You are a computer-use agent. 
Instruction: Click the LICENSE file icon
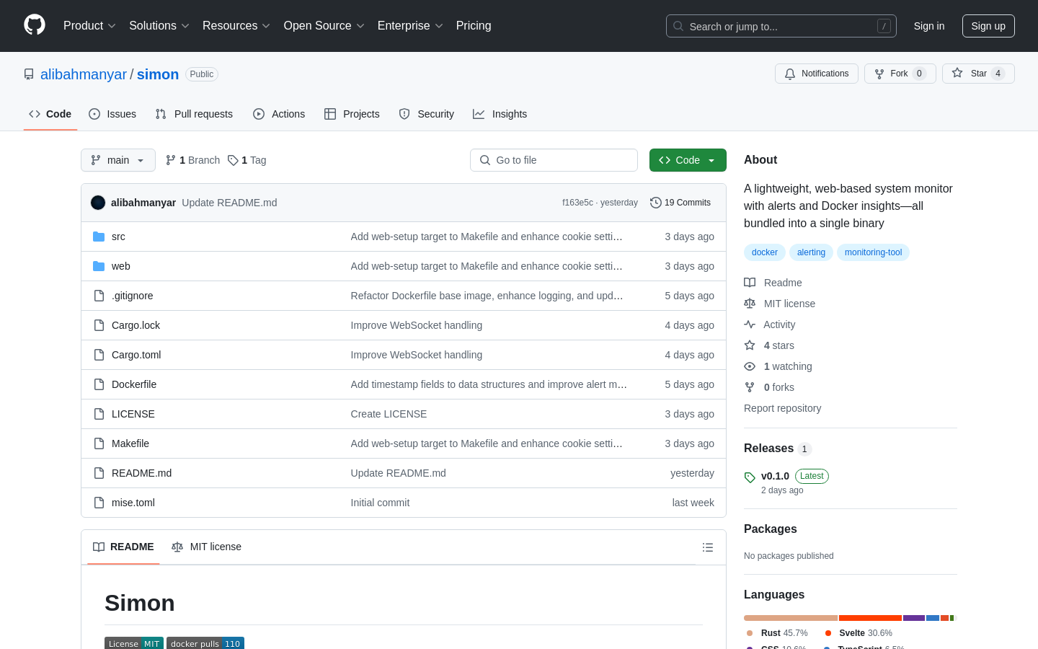click(x=99, y=414)
